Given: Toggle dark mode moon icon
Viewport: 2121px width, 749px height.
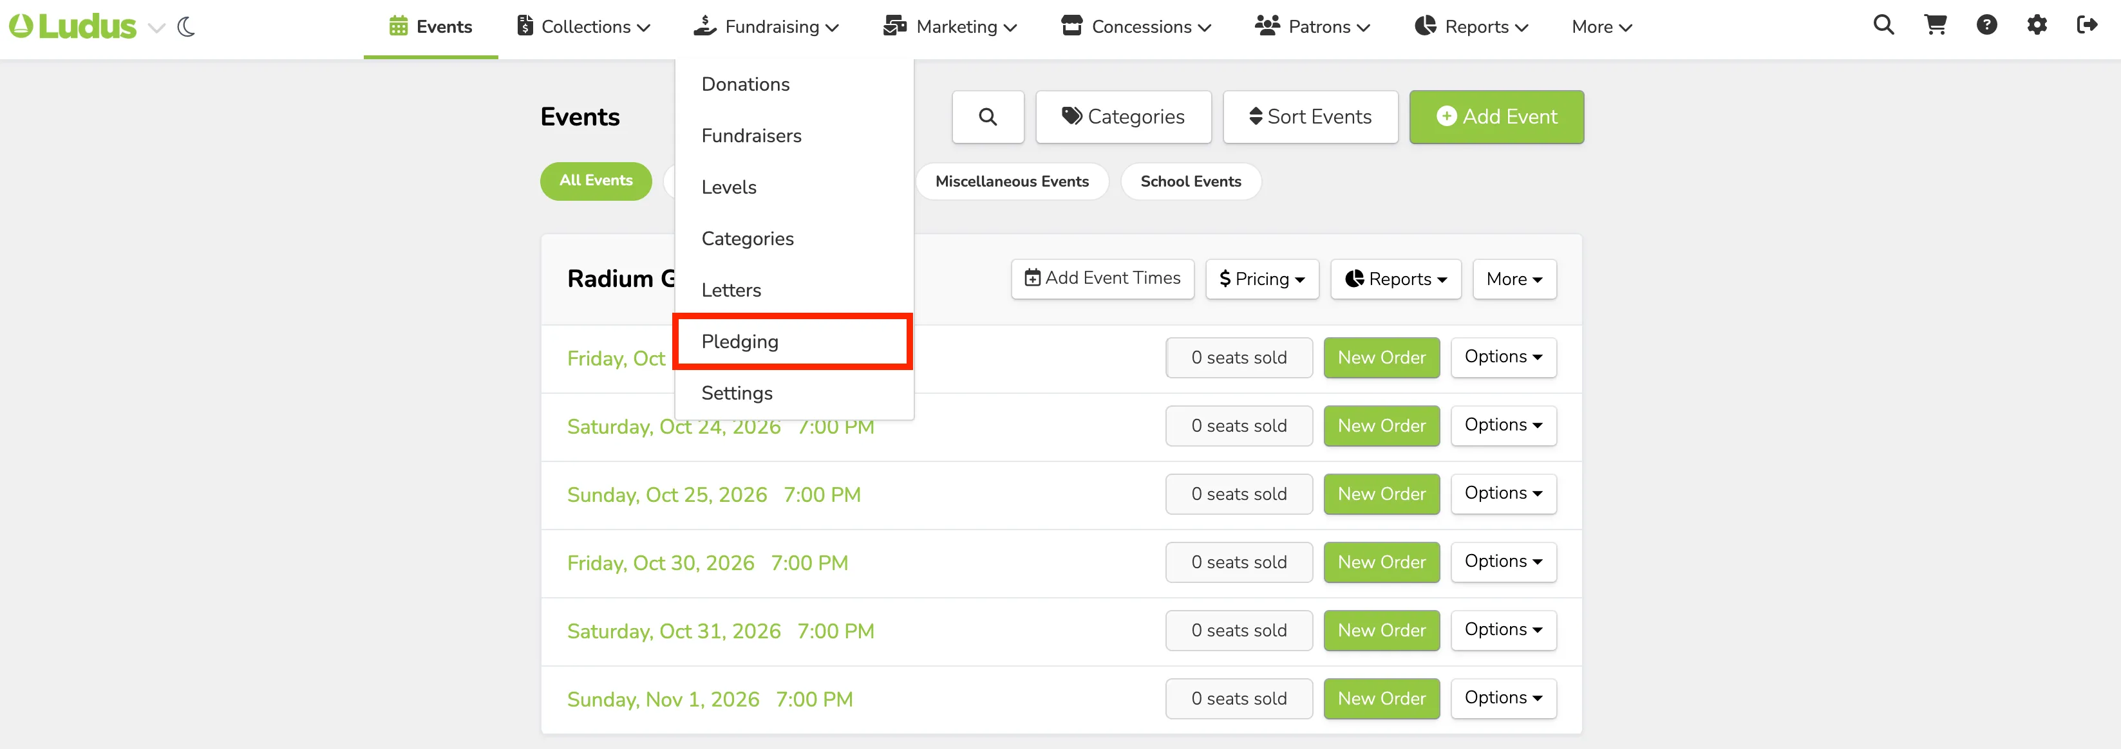Looking at the screenshot, I should click(186, 27).
